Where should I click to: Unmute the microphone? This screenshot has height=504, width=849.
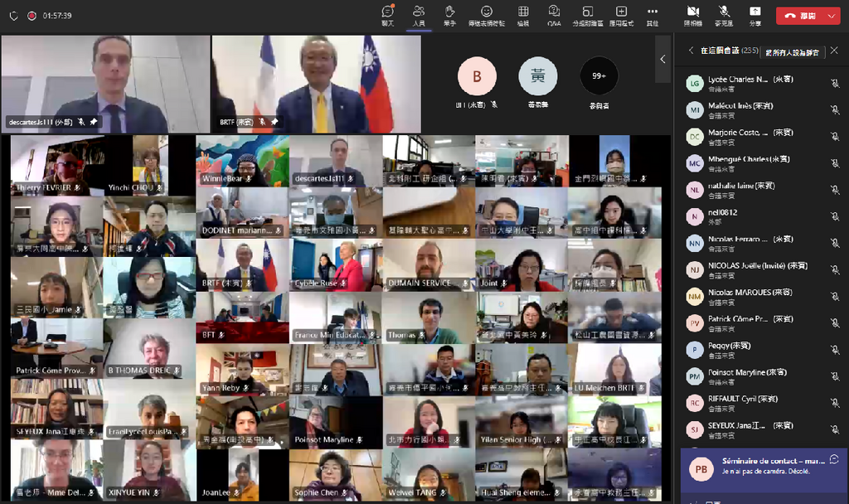coord(724,14)
